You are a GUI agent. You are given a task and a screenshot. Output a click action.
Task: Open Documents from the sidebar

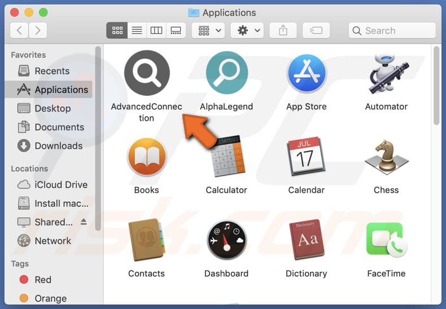[49, 127]
